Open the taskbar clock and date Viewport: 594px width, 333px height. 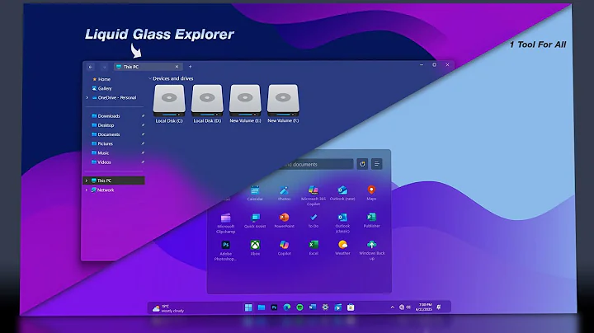click(423, 307)
